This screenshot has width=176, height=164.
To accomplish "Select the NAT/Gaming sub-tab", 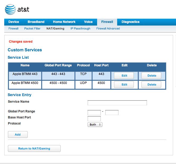I will click(x=55, y=28).
